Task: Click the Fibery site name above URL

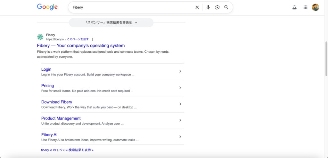Action: (x=50, y=35)
